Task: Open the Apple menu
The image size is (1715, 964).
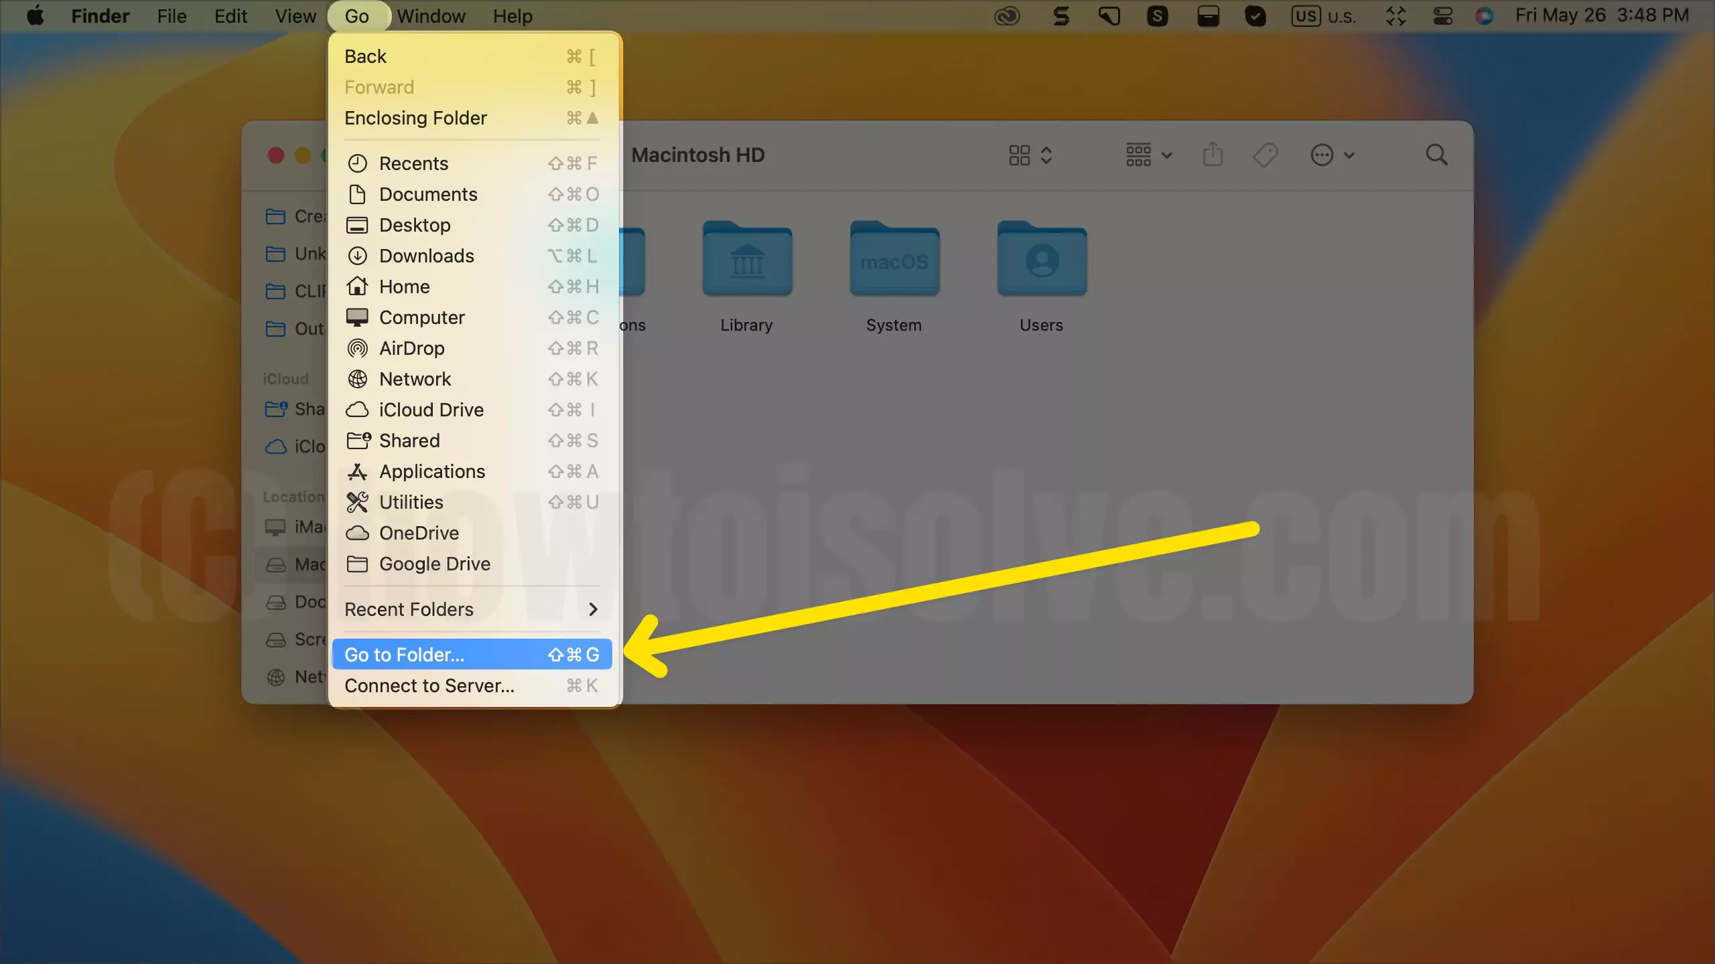Action: [36, 15]
